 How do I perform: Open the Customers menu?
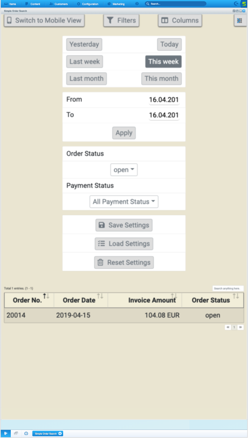[x=59, y=4]
